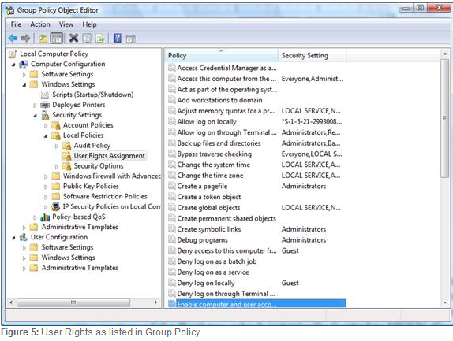Click the Debug programs policy icon
Viewport: 453px width, 341px height.
coord(172,239)
